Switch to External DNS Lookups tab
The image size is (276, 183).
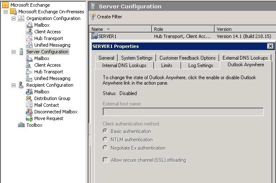coord(245,58)
